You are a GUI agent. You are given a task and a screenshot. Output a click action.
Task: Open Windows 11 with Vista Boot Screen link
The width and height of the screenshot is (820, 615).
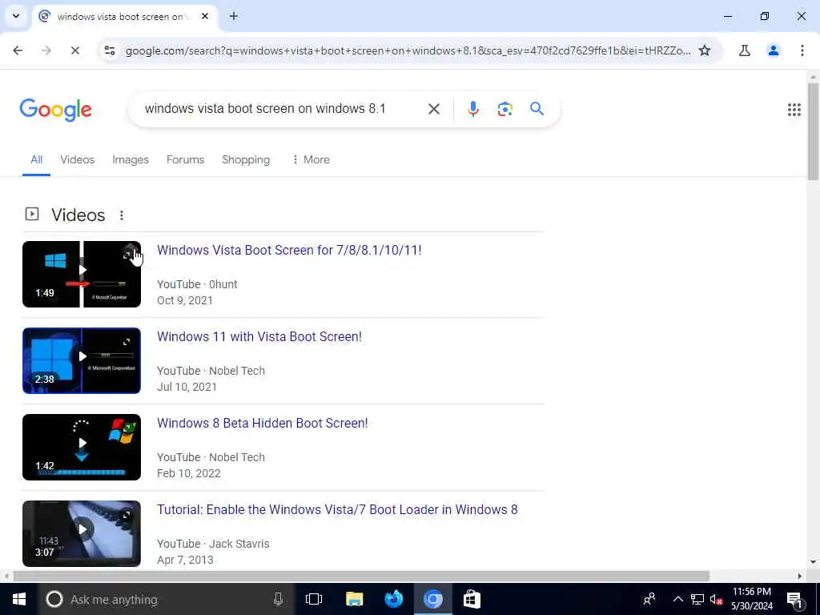click(259, 336)
